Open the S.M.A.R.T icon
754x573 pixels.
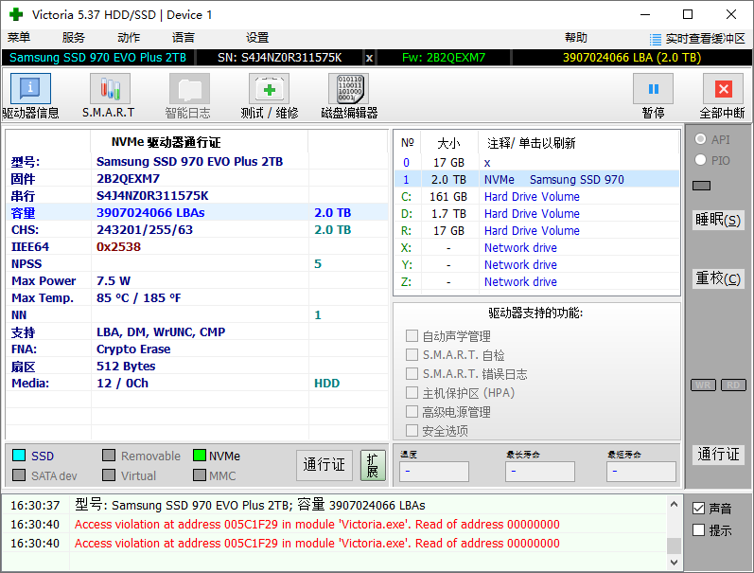[110, 89]
